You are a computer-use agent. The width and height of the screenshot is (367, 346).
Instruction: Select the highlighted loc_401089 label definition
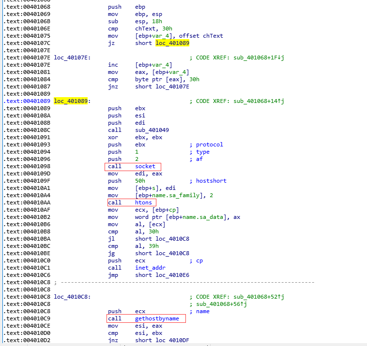point(71,101)
